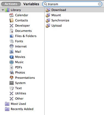Select the Upload action text
The width and height of the screenshot is (104, 115).
coord(56,26)
